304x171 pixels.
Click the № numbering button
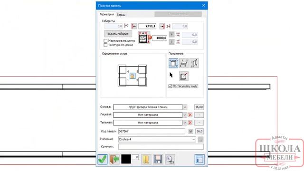191,131
